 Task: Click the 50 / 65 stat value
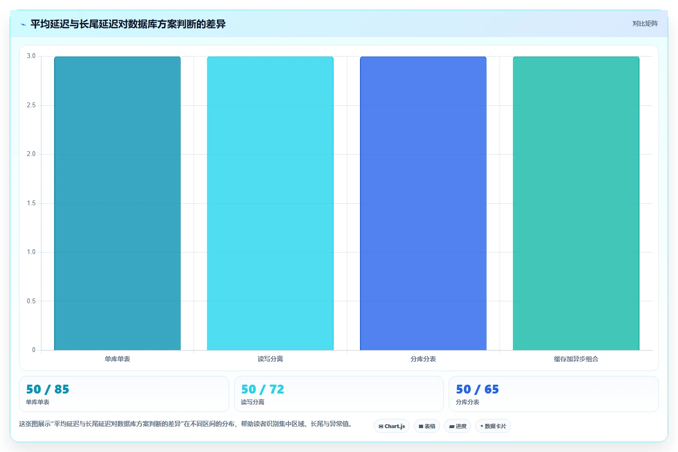coord(478,389)
